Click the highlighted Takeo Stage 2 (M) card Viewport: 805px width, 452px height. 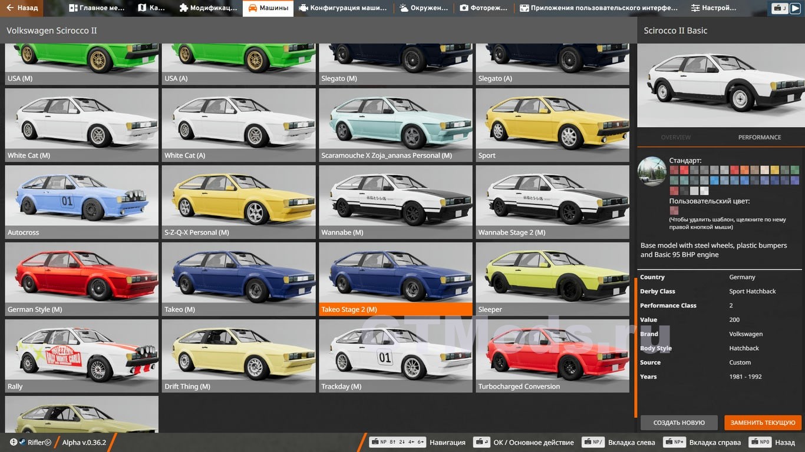click(x=395, y=279)
